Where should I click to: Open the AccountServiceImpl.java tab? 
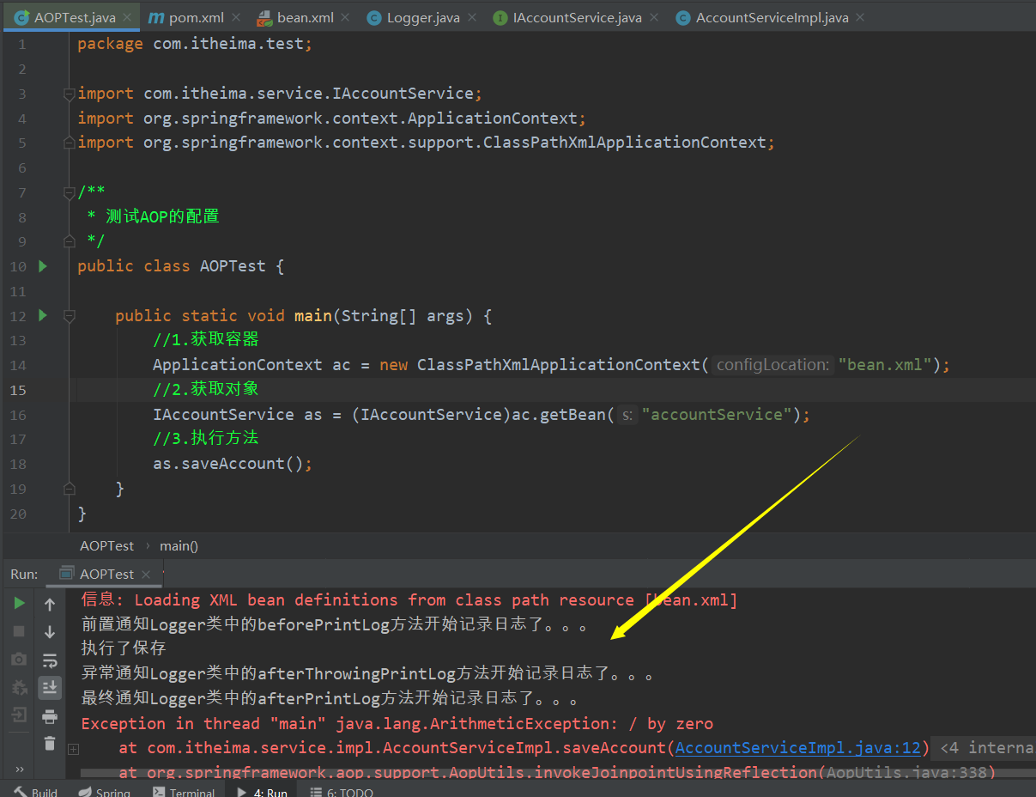point(772,17)
